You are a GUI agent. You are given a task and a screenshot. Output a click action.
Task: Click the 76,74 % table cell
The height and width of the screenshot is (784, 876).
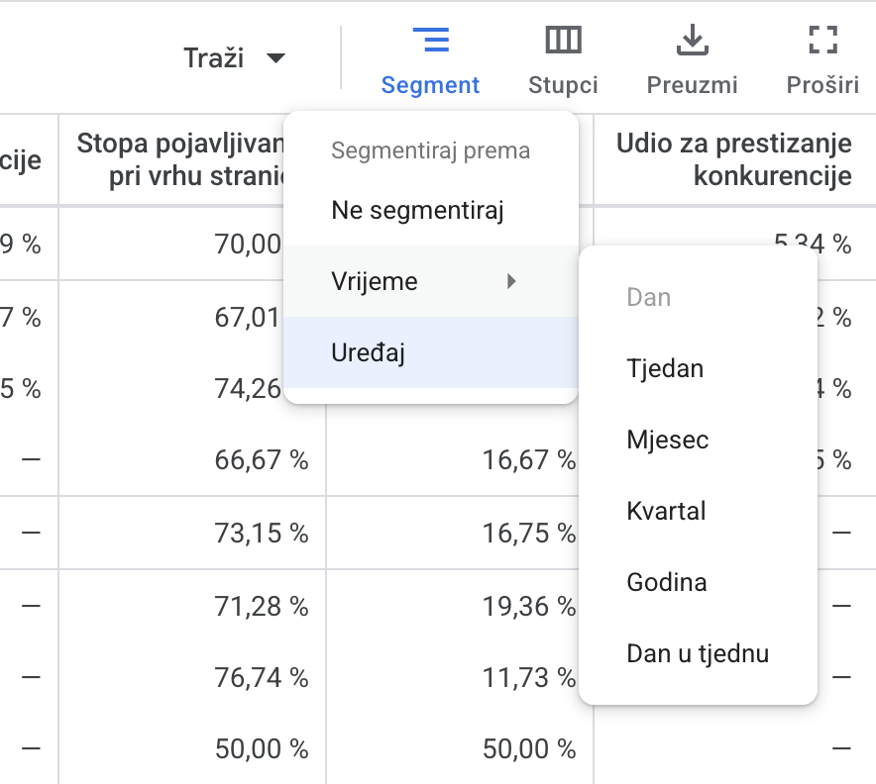262,678
